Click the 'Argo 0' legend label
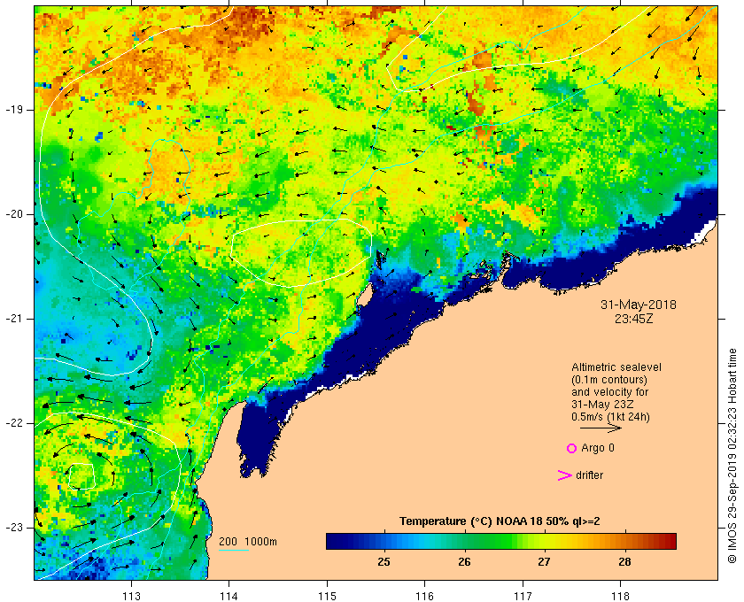 tap(597, 448)
